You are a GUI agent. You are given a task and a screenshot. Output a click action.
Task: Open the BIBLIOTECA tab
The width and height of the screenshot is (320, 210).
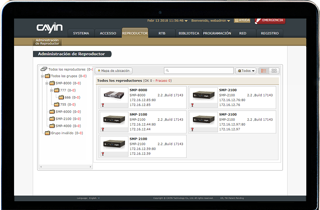tap(189, 33)
